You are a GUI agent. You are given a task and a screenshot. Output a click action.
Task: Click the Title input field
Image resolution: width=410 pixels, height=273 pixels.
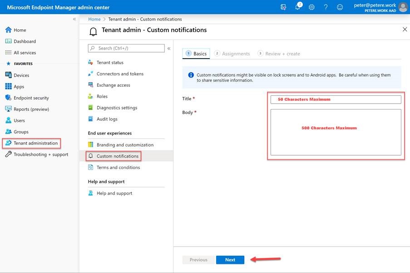click(x=336, y=99)
